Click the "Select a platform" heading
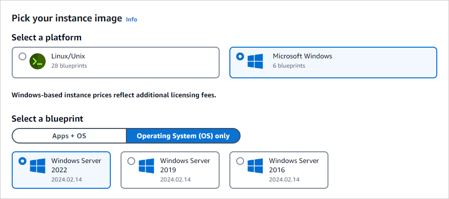Image resolution: width=449 pixels, height=199 pixels. (x=47, y=37)
